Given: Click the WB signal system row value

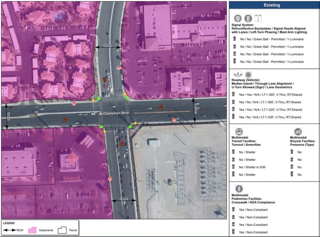Looking at the screenshot, I should pyautogui.click(x=272, y=62).
